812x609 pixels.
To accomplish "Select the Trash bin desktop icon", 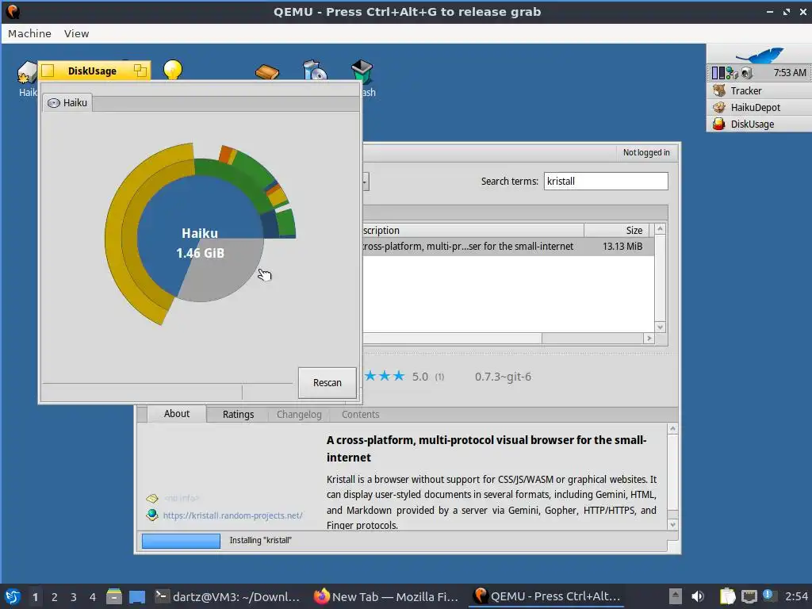I will [x=362, y=72].
